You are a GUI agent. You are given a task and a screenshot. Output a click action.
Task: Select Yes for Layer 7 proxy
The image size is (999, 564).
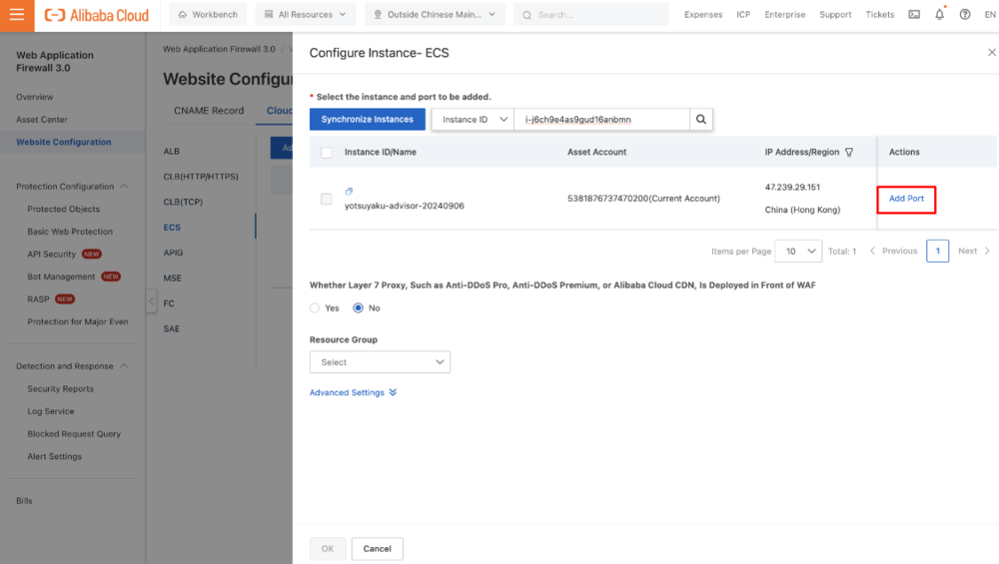(315, 308)
